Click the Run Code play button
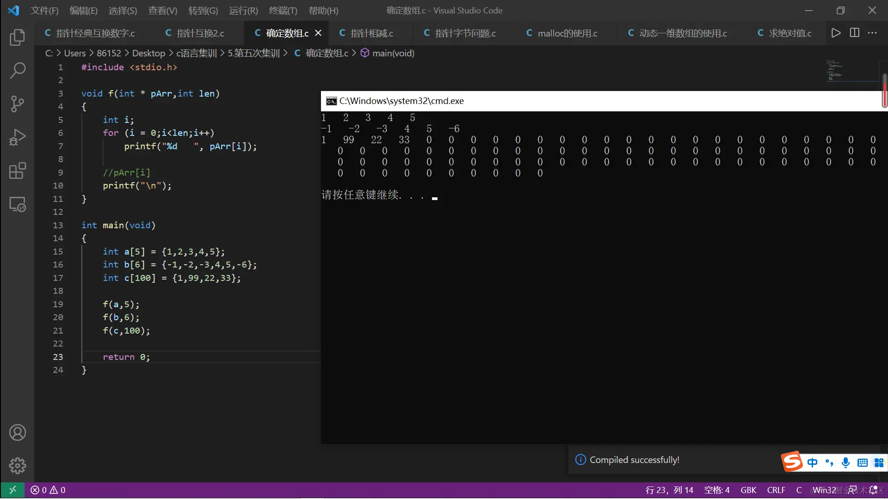Screen dimensions: 888x499 (x=836, y=33)
